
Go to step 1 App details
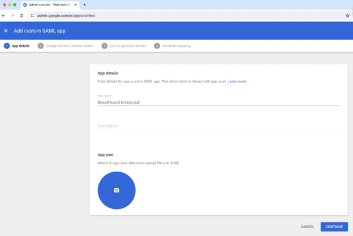click(16, 46)
